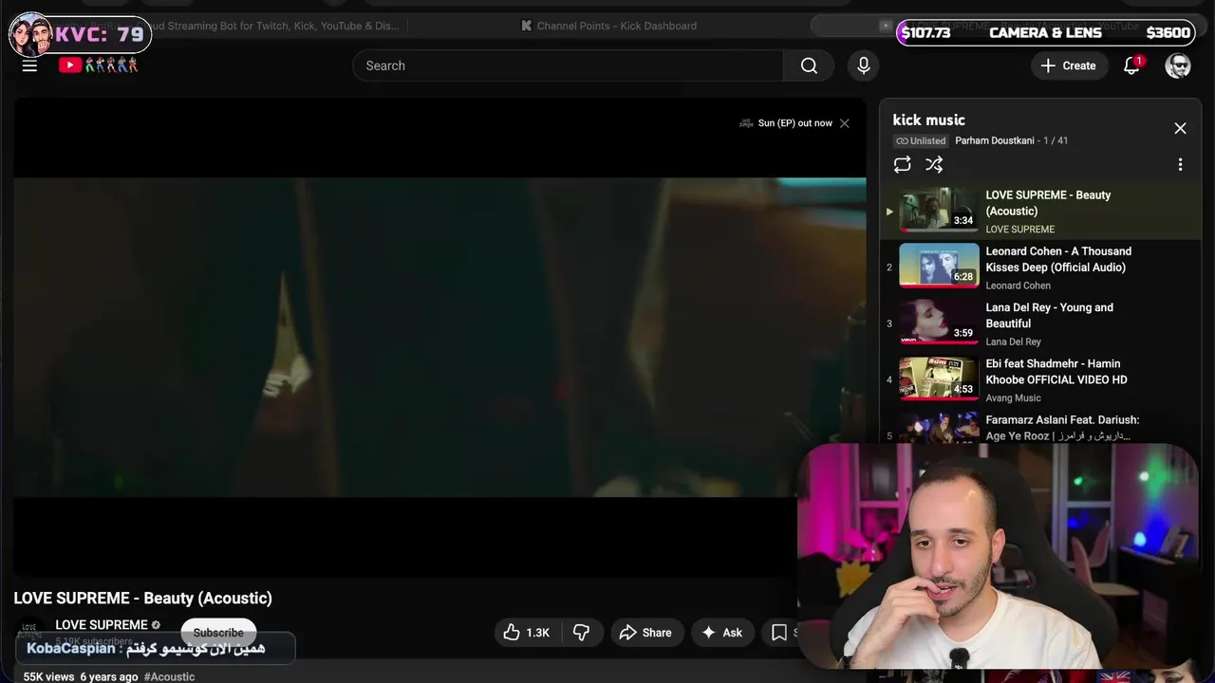Image resolution: width=1215 pixels, height=683 pixels.
Task: Click the #Acoustic hashtag
Action: pyautogui.click(x=169, y=676)
